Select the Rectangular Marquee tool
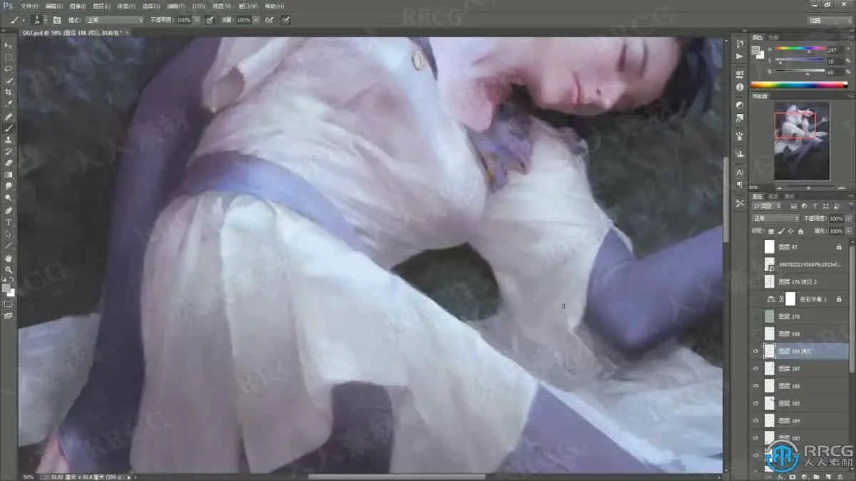 click(x=9, y=57)
